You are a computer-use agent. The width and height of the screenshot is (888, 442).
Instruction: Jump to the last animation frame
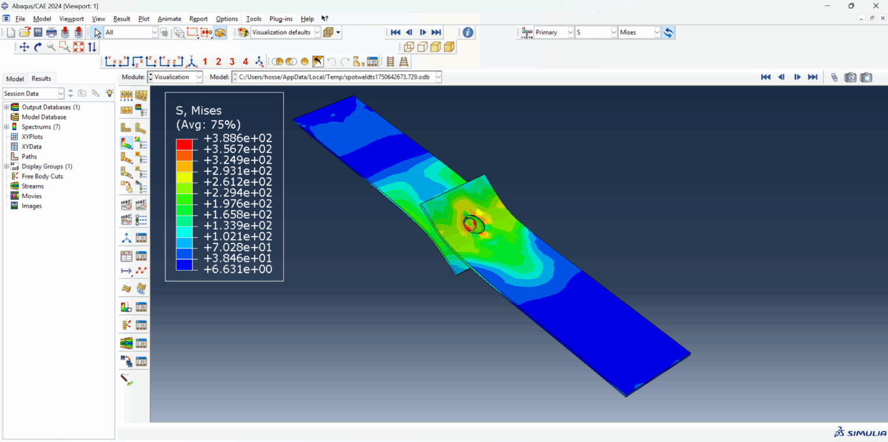pyautogui.click(x=436, y=32)
